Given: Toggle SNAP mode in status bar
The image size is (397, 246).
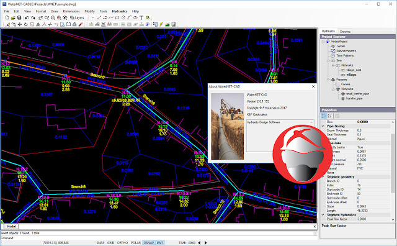Looking at the screenshot, I should coord(100,243).
